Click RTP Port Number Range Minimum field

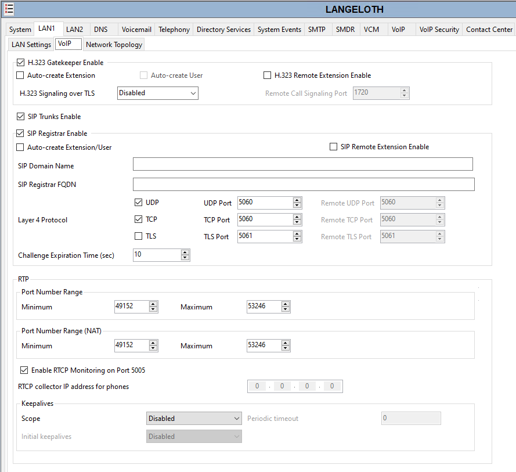[x=132, y=307]
